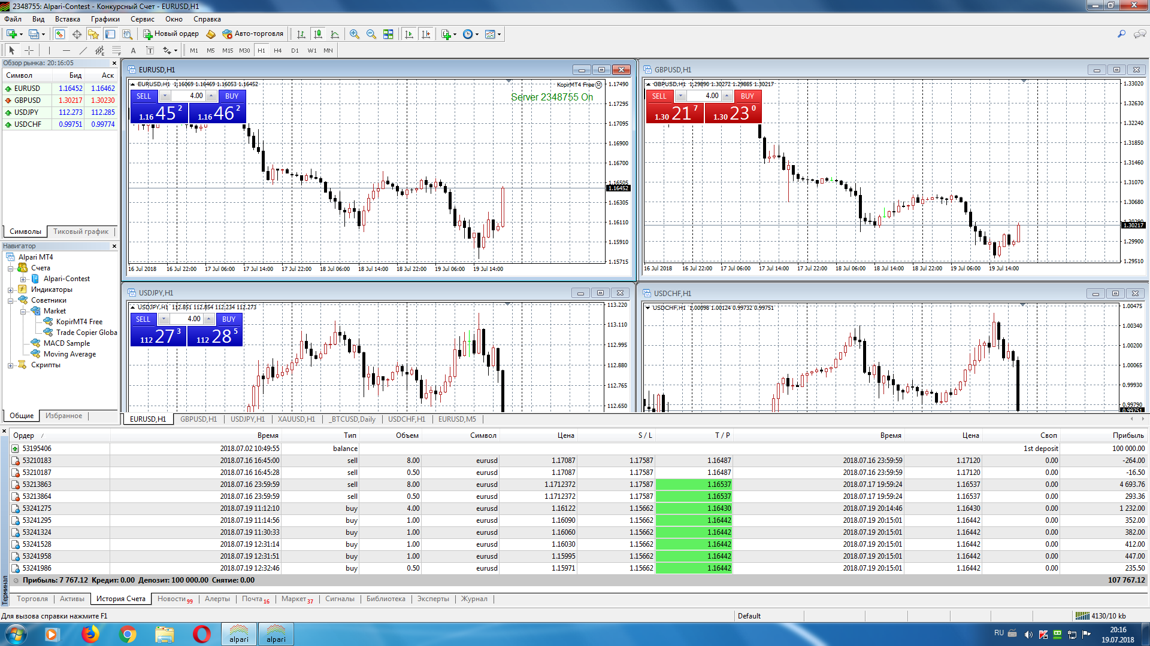The height and width of the screenshot is (646, 1150).
Task: Click the green T/P cell of order 53213863
Action: coord(694,484)
